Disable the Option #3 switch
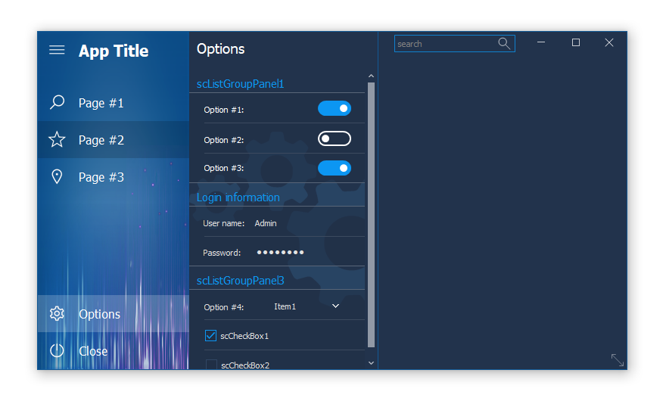 [x=335, y=168]
